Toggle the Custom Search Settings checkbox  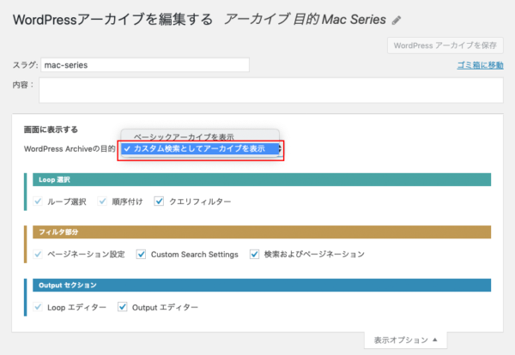coord(141,254)
